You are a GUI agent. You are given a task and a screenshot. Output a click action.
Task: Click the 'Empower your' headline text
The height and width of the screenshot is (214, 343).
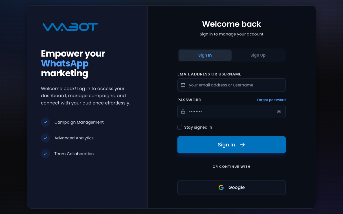point(73,53)
